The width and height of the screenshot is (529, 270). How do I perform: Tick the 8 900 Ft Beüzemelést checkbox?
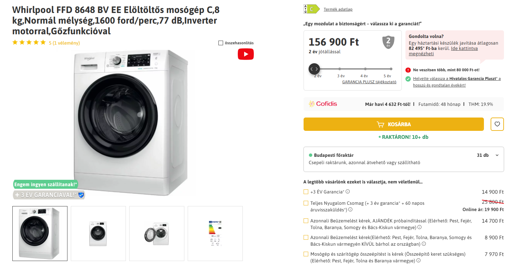306,237
